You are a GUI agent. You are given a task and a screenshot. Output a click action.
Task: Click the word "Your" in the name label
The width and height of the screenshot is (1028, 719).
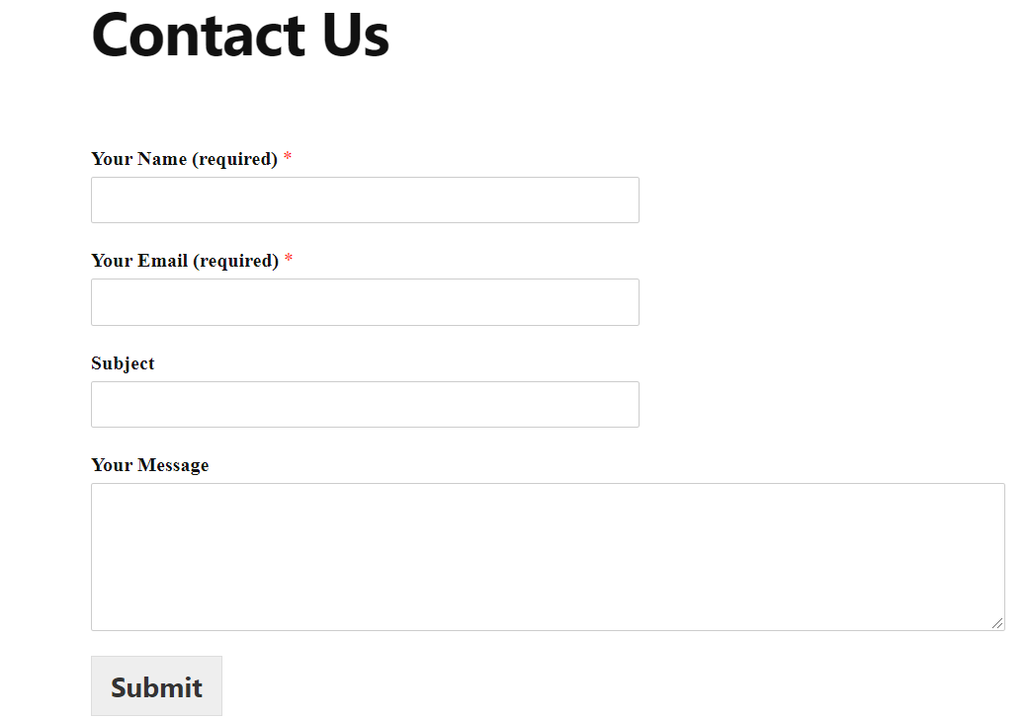coord(112,158)
